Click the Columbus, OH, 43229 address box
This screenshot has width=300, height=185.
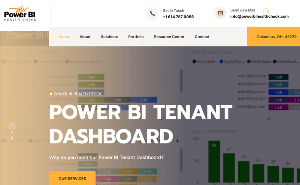[273, 37]
